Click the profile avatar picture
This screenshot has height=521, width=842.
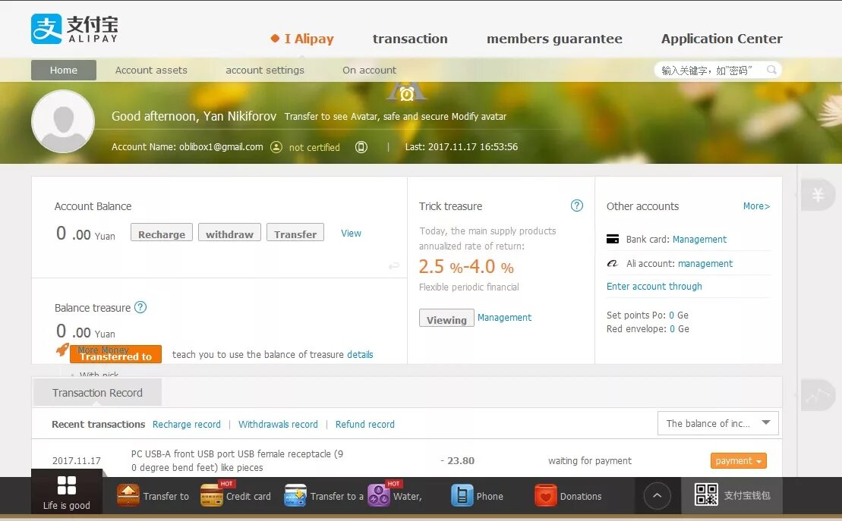click(x=63, y=122)
